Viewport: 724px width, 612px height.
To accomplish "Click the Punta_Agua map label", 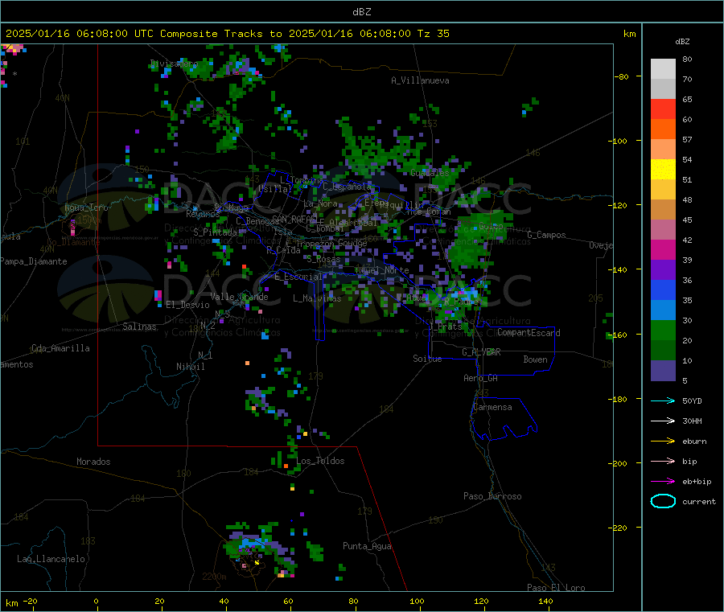I will click(x=367, y=546).
